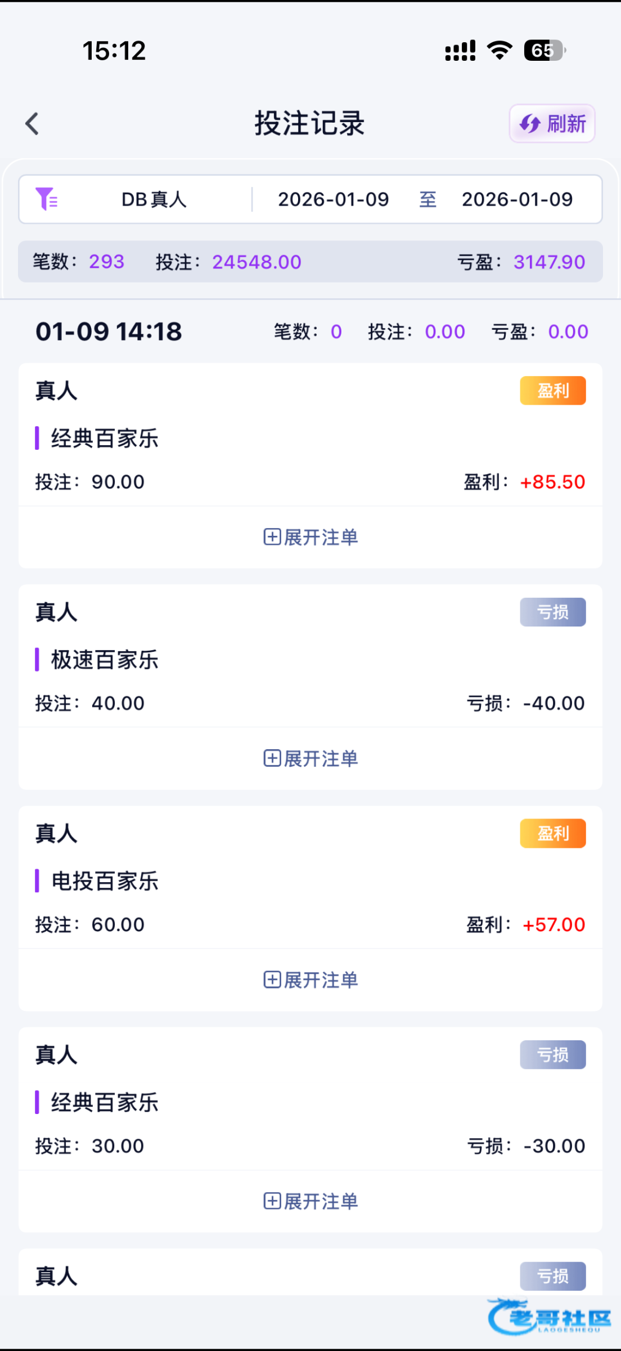Pick the start date 2026-01-09 field
The width and height of the screenshot is (621, 1351).
333,199
